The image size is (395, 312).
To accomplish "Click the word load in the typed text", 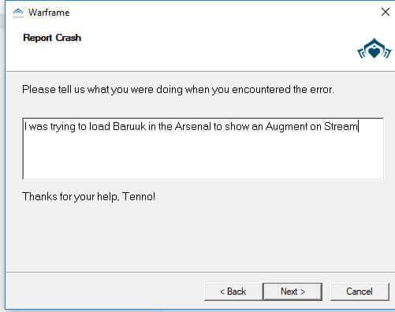I will tap(99, 127).
